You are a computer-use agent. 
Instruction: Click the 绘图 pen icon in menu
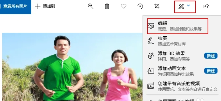pyautogui.click(x=151, y=41)
